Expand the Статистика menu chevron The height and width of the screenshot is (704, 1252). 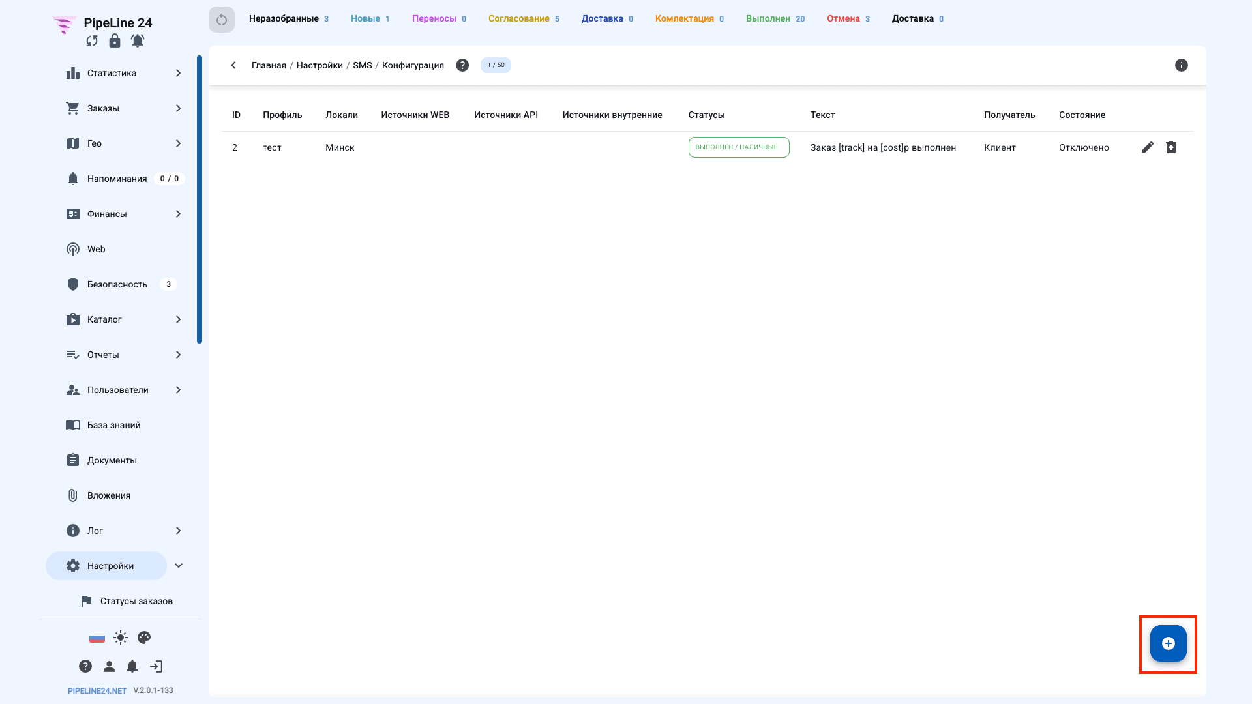(179, 73)
